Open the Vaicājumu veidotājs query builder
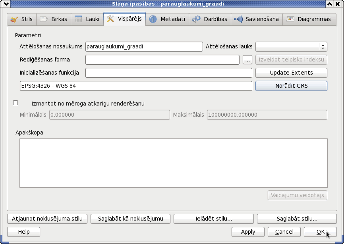The height and width of the screenshot is (244, 344). click(297, 195)
